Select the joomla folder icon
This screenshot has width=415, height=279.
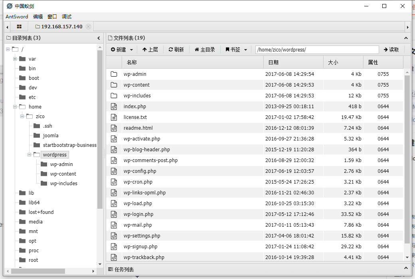coord(37,135)
